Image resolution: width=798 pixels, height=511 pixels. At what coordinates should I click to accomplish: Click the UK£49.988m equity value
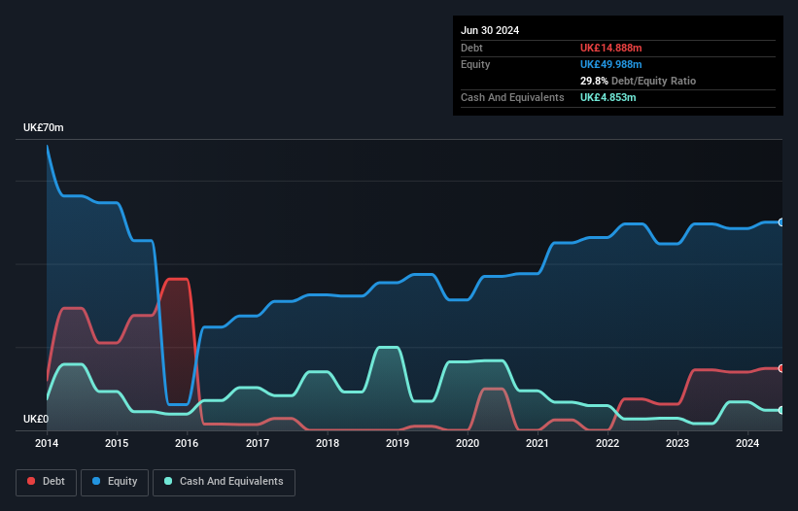click(x=610, y=64)
